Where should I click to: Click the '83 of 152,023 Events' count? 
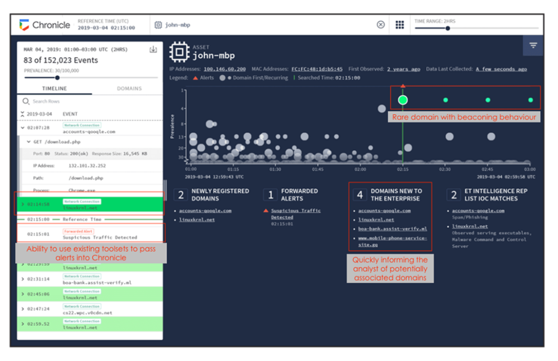61,60
